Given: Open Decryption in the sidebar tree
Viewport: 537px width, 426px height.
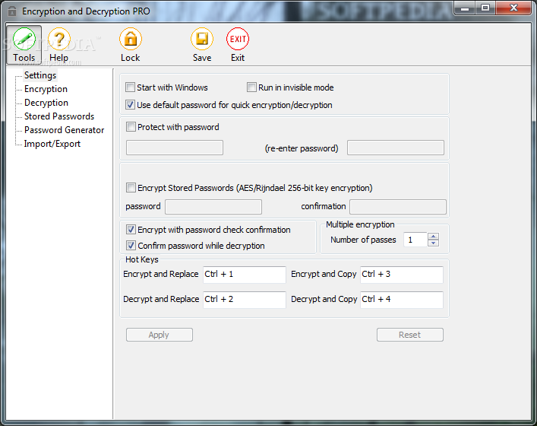Looking at the screenshot, I should (46, 103).
